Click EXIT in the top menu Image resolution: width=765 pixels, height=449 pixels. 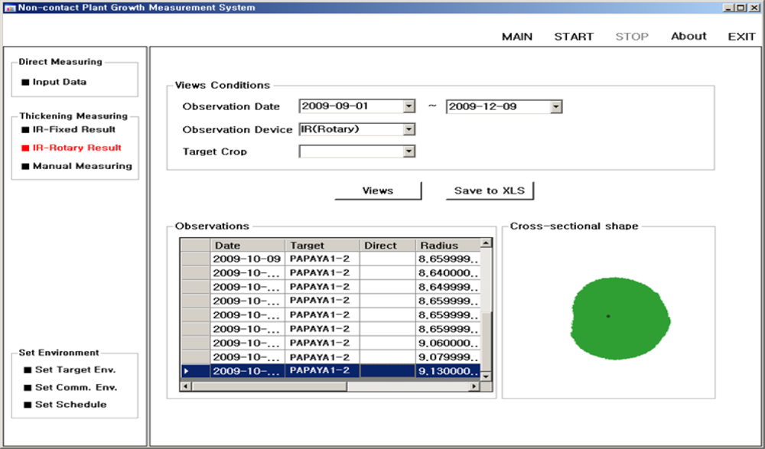(x=741, y=37)
